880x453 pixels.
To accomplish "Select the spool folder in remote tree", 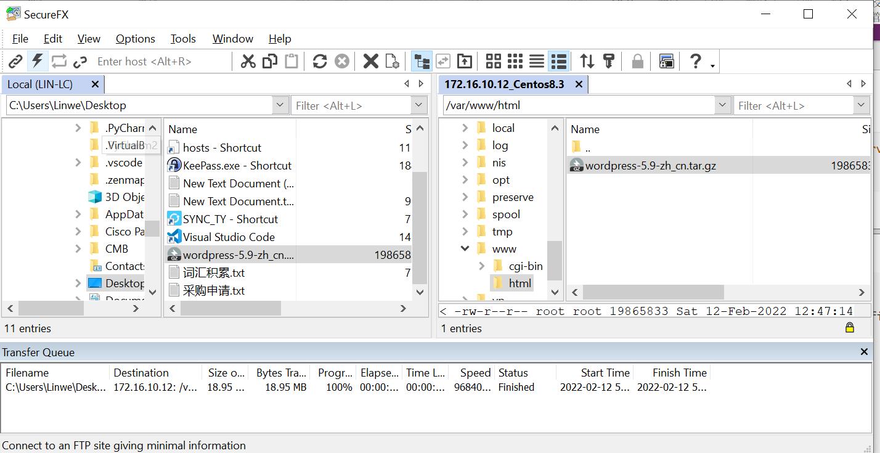I will (x=506, y=214).
